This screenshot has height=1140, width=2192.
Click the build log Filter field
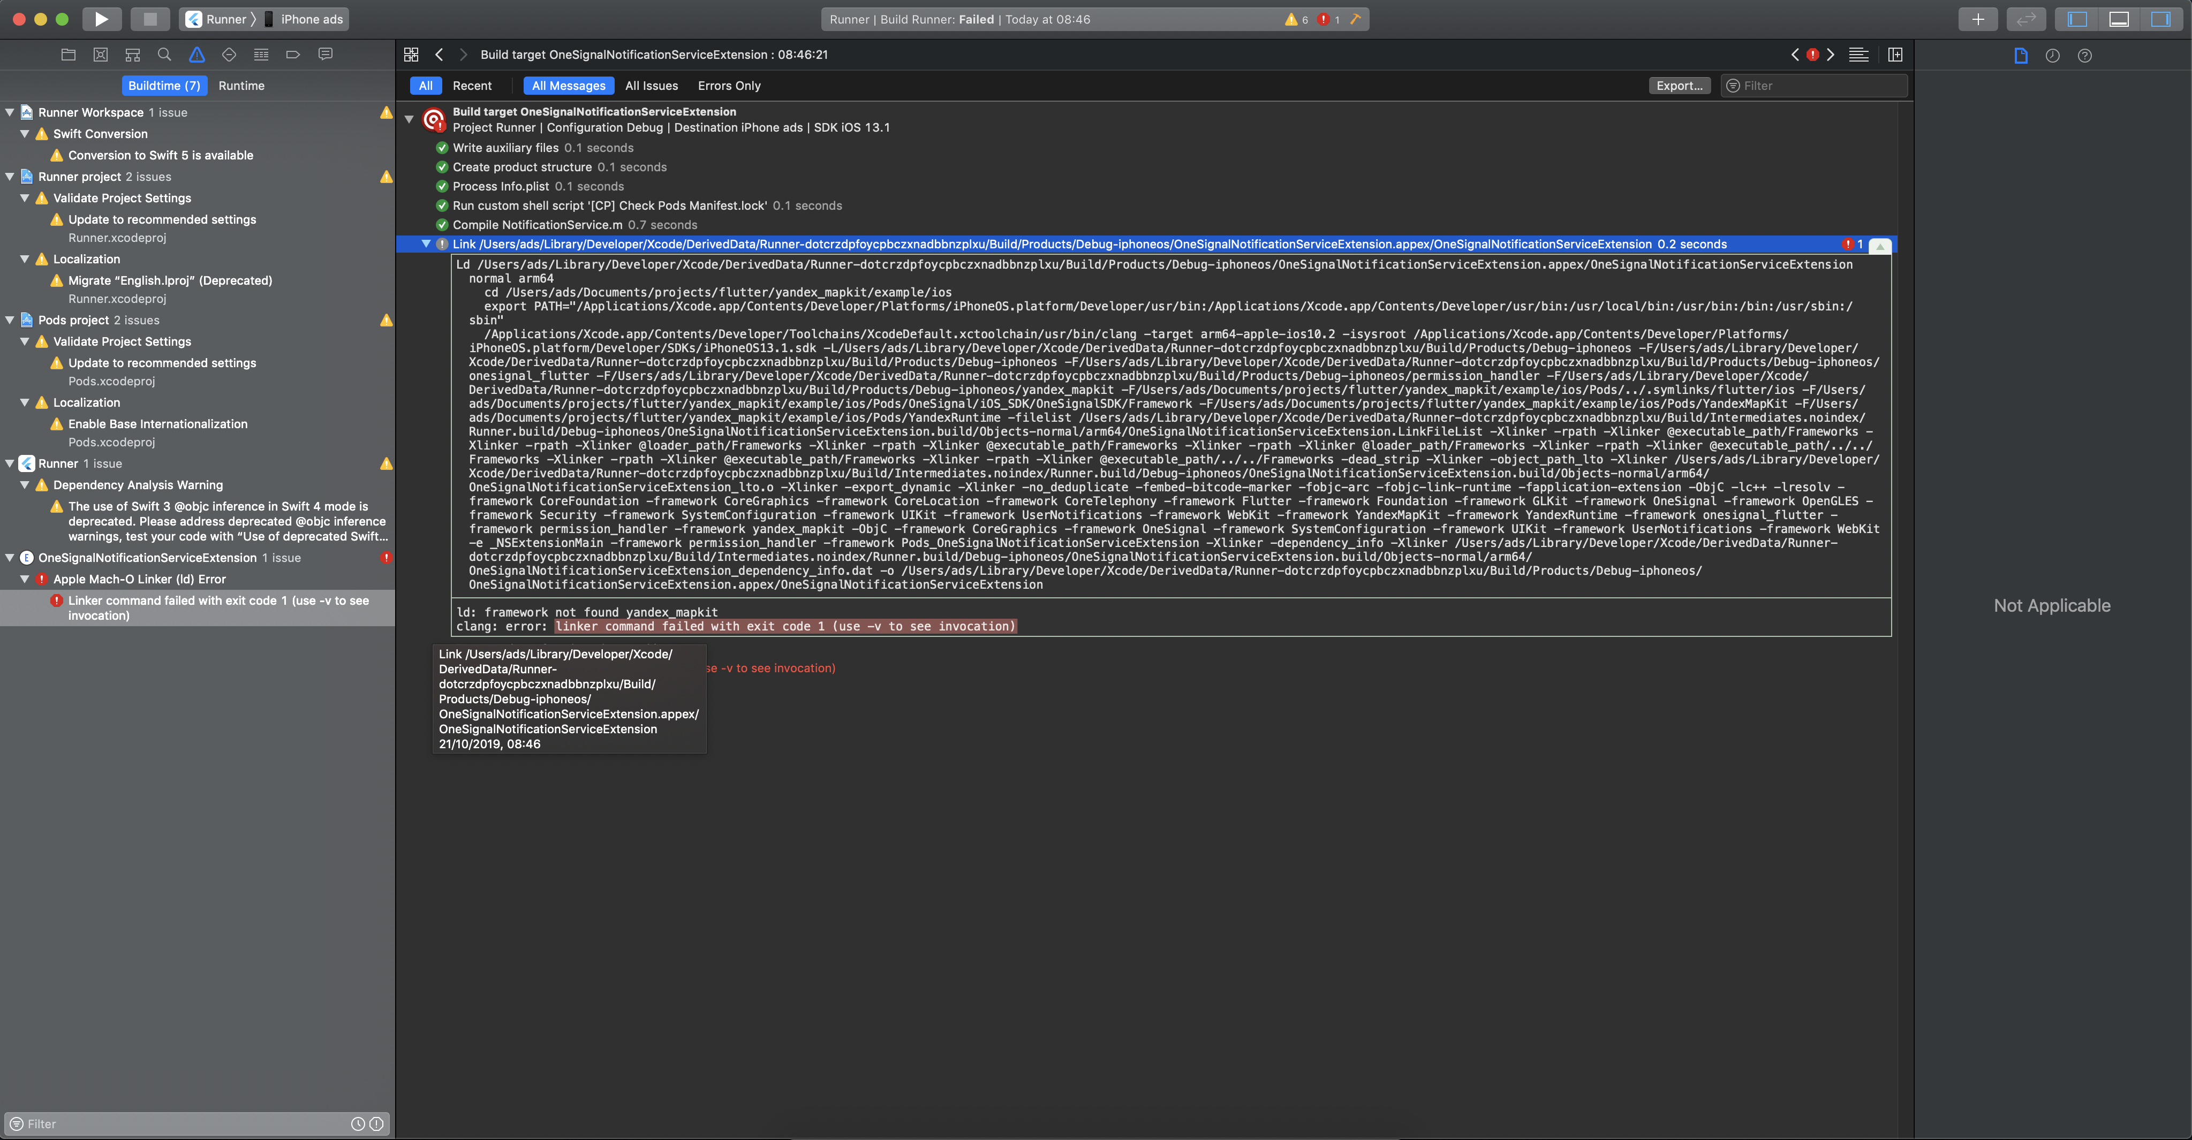tap(1814, 85)
